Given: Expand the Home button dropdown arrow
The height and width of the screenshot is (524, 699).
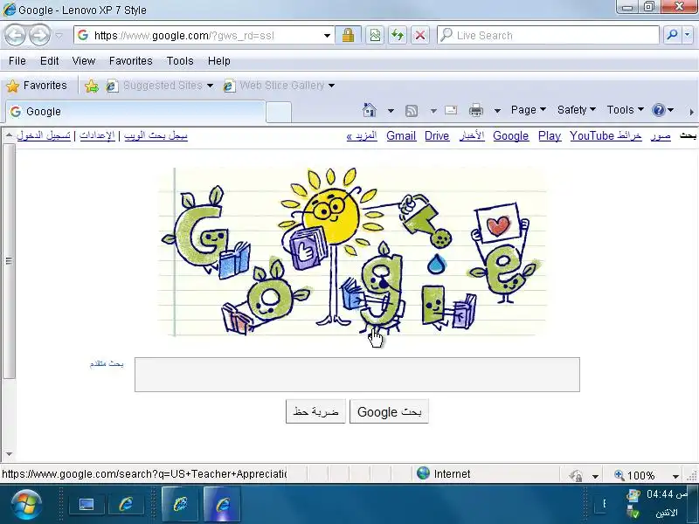Looking at the screenshot, I should coord(391,111).
